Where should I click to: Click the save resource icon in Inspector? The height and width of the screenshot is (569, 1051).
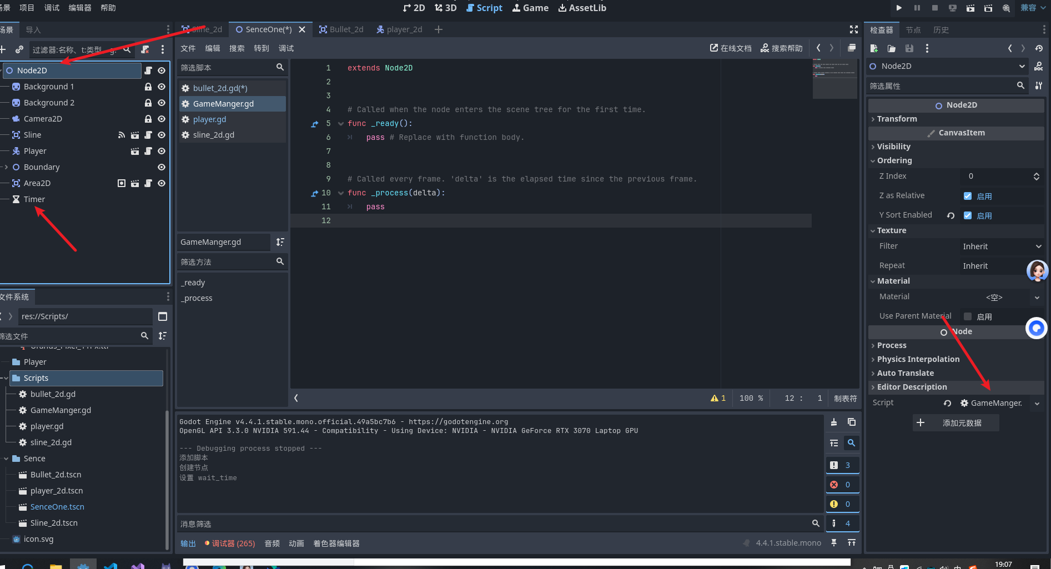[x=909, y=49]
